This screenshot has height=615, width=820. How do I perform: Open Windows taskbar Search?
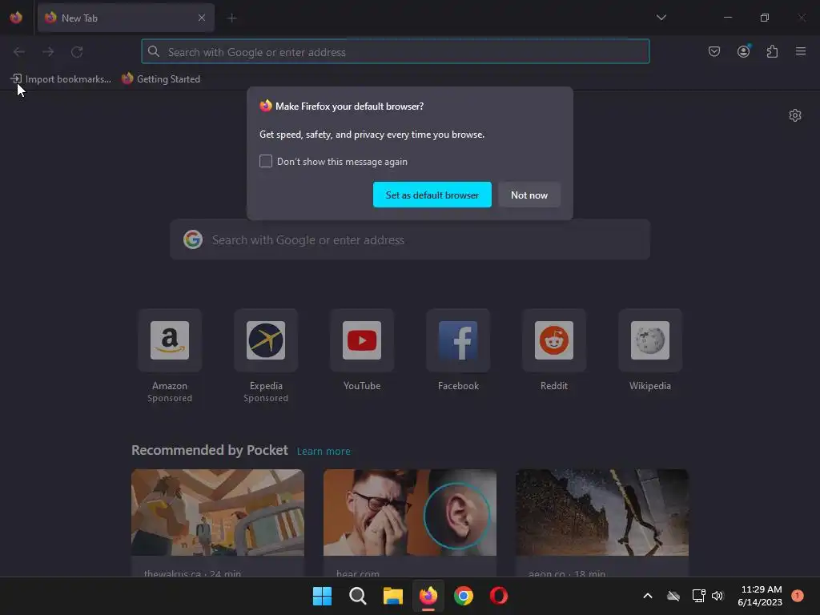point(358,596)
